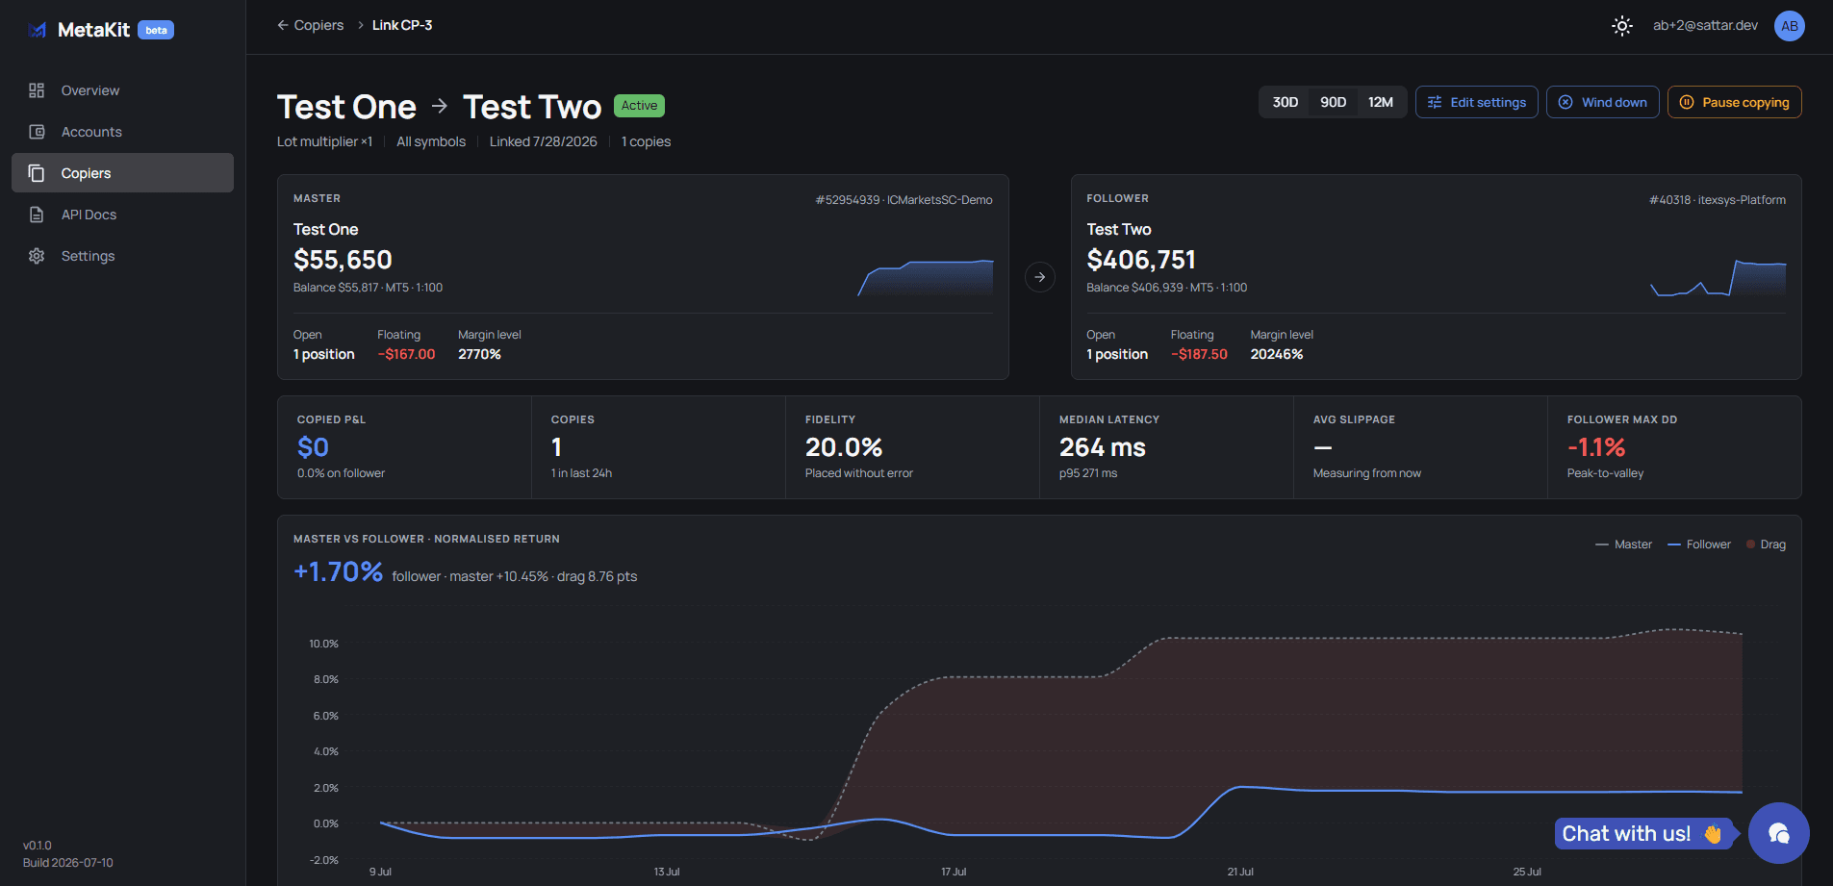Click the sliders icon in Edit settings
Image resolution: width=1833 pixels, height=886 pixels.
point(1435,102)
